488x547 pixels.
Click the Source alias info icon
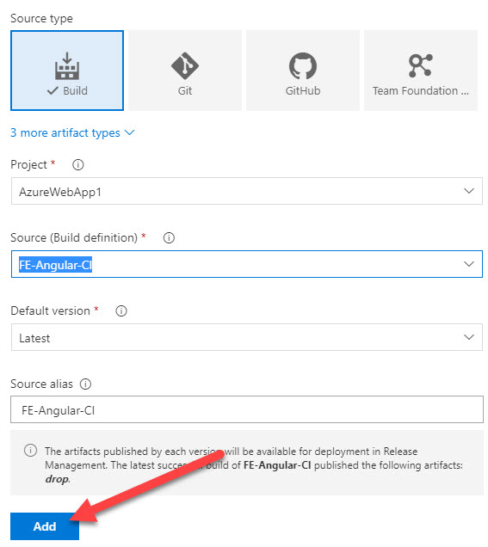click(85, 384)
